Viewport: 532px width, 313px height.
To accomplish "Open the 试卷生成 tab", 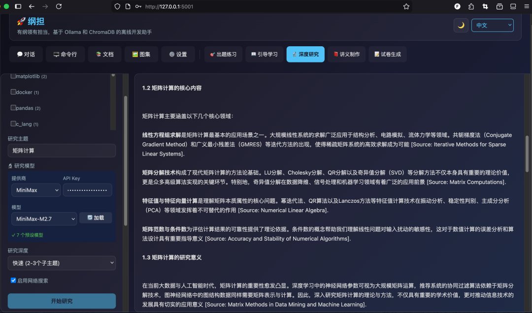I will coord(388,54).
